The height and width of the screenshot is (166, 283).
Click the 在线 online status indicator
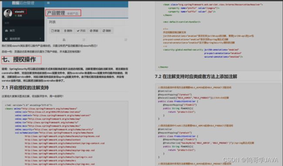(x=18, y=16)
